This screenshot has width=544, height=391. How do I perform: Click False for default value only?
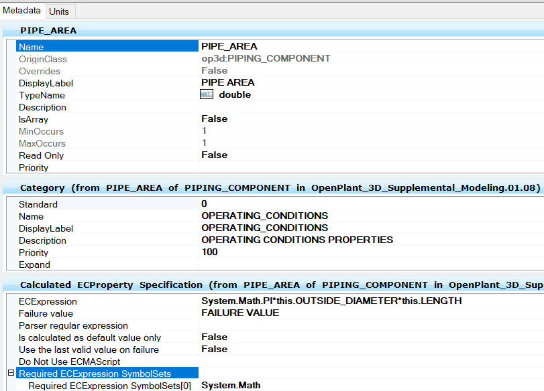[215, 337]
